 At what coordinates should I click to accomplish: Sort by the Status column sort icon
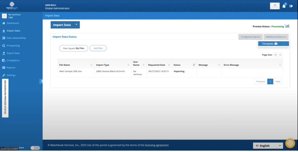click(194, 65)
